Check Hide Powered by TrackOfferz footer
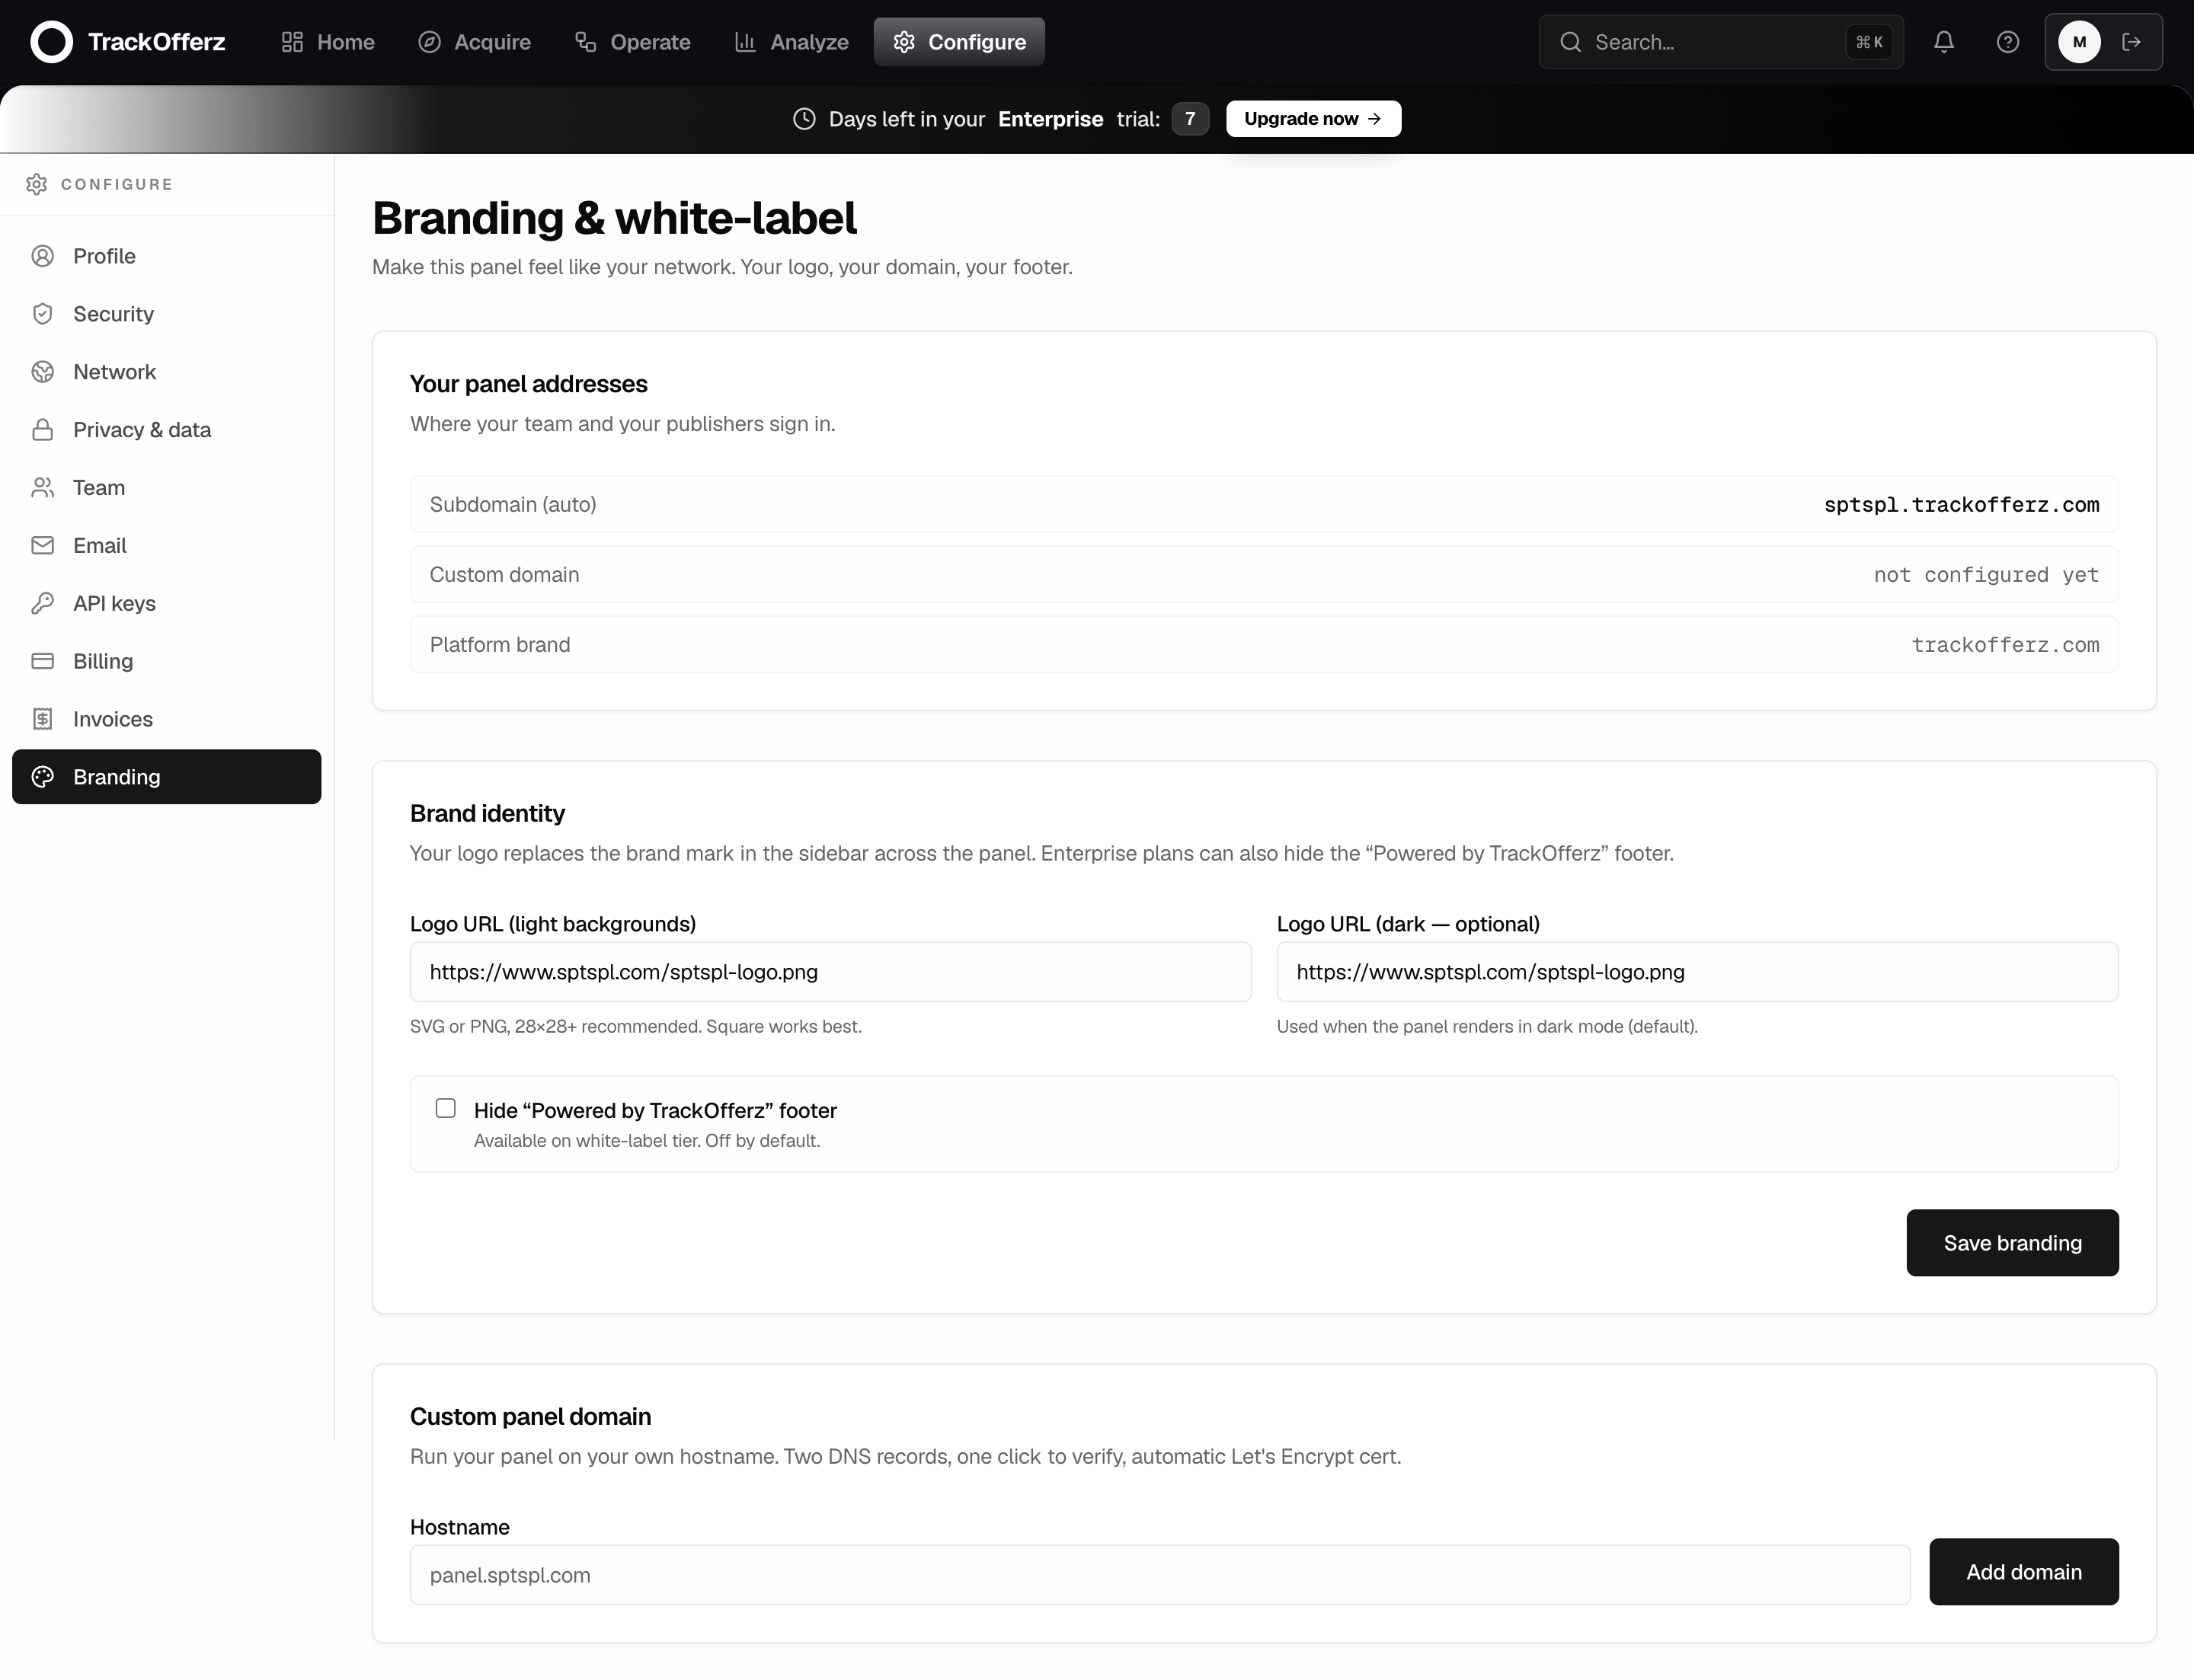This screenshot has height=1680, width=2194. [446, 1109]
